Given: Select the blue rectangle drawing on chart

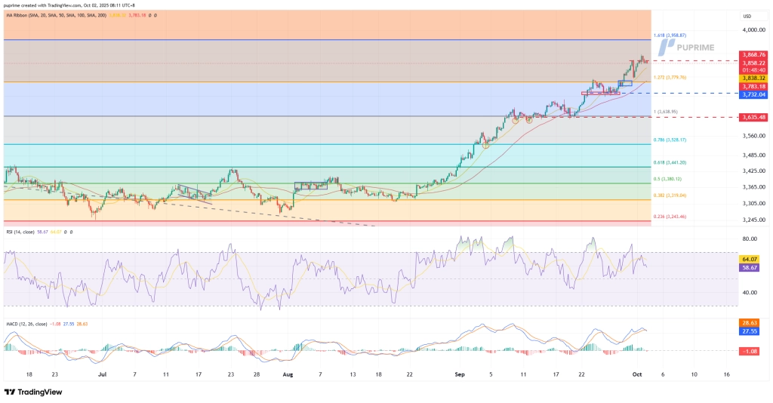Looking at the screenshot, I should click(x=624, y=82).
